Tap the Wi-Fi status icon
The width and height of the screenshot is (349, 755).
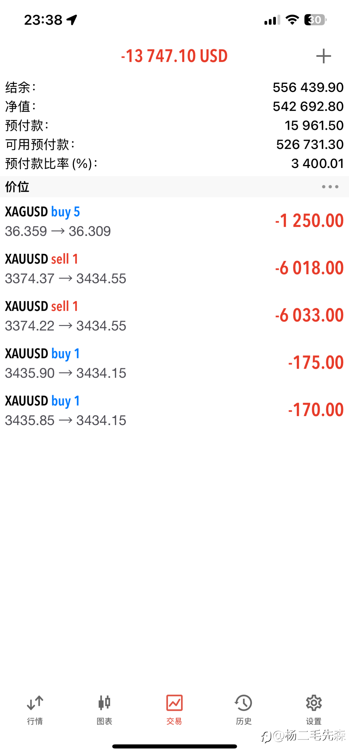click(x=292, y=20)
